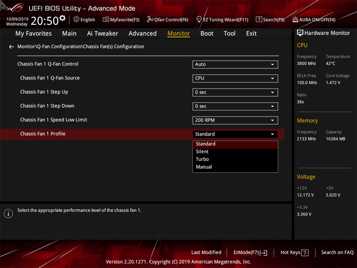The height and width of the screenshot is (268, 357).
Task: Select the Monitor tab
Action: tap(178, 34)
